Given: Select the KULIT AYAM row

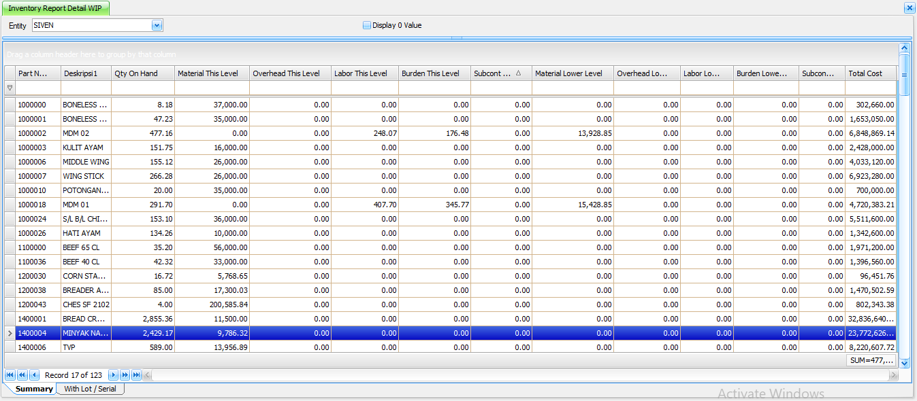Looking at the screenshot, I should click(x=451, y=147).
